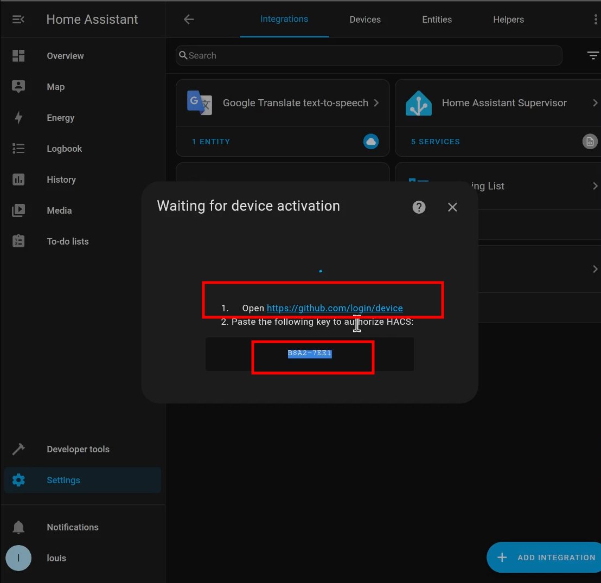Viewport: 601px width, 583px height.
Task: Collapse the sidebar menu icon
Action: [18, 19]
